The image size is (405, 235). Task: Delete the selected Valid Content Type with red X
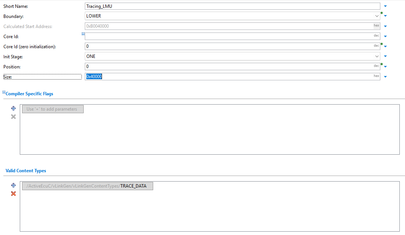(13, 194)
